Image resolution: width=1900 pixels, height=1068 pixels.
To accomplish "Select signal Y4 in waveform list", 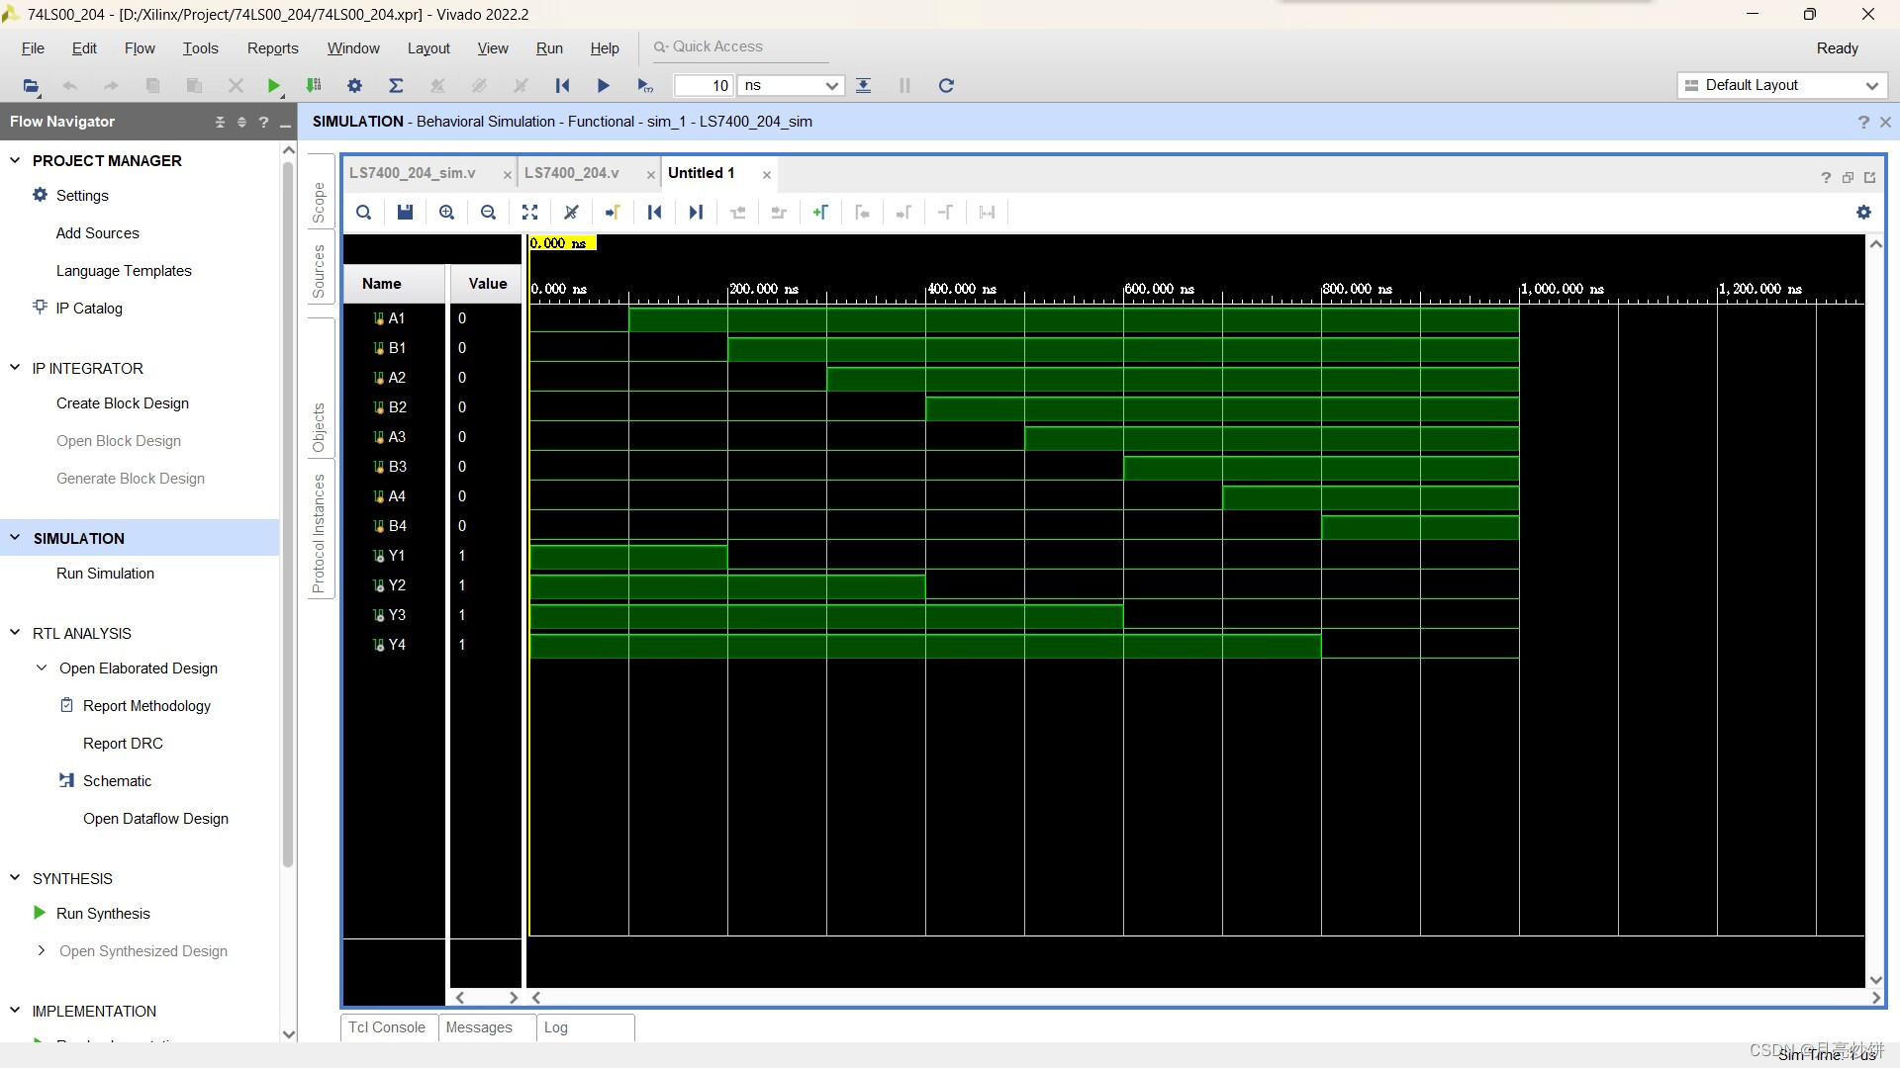I will click(x=396, y=645).
